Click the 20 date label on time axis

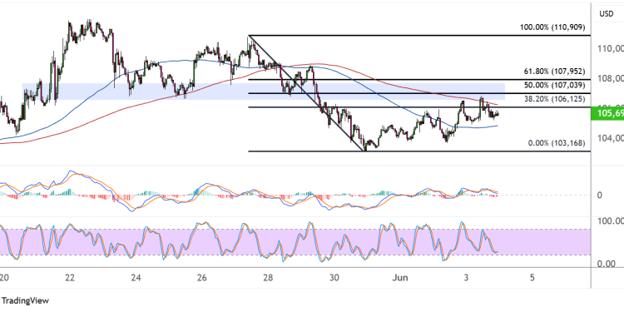(x=4, y=277)
